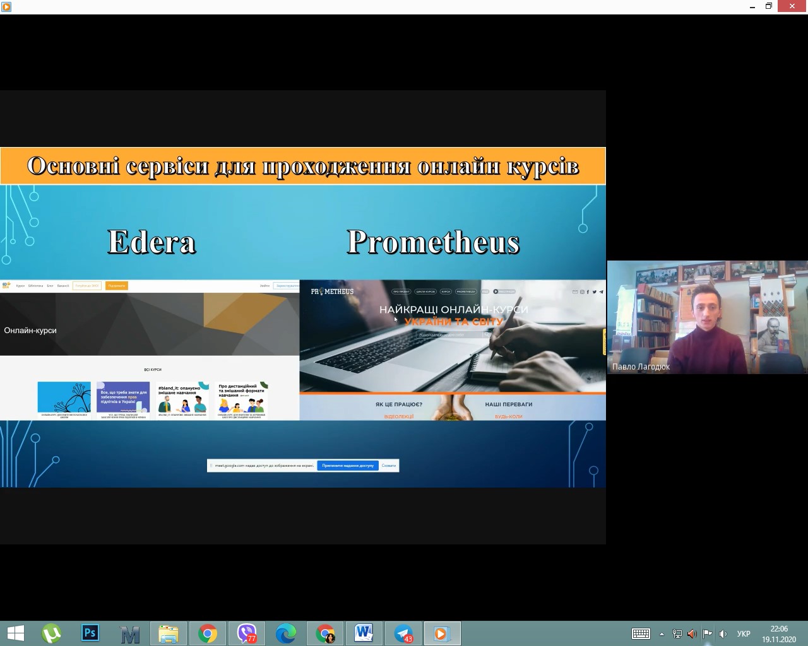Click the 'Сховати' link in sharing bar
The height and width of the screenshot is (646, 808).
click(x=389, y=466)
